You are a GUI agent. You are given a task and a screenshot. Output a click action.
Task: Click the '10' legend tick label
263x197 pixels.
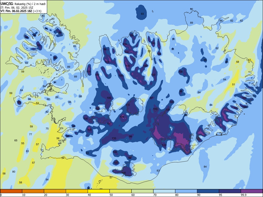pos(24,195)
